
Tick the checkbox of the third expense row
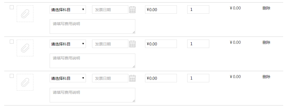tap(12, 76)
